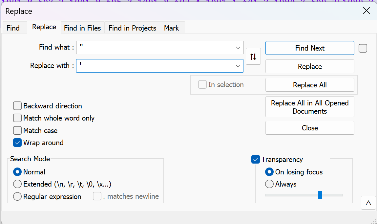Open the Mark tab
The width and height of the screenshot is (377, 224).
click(172, 28)
